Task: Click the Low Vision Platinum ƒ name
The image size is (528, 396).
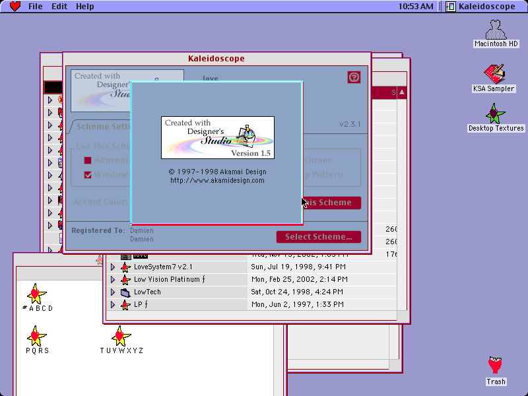Action: pyautogui.click(x=170, y=279)
